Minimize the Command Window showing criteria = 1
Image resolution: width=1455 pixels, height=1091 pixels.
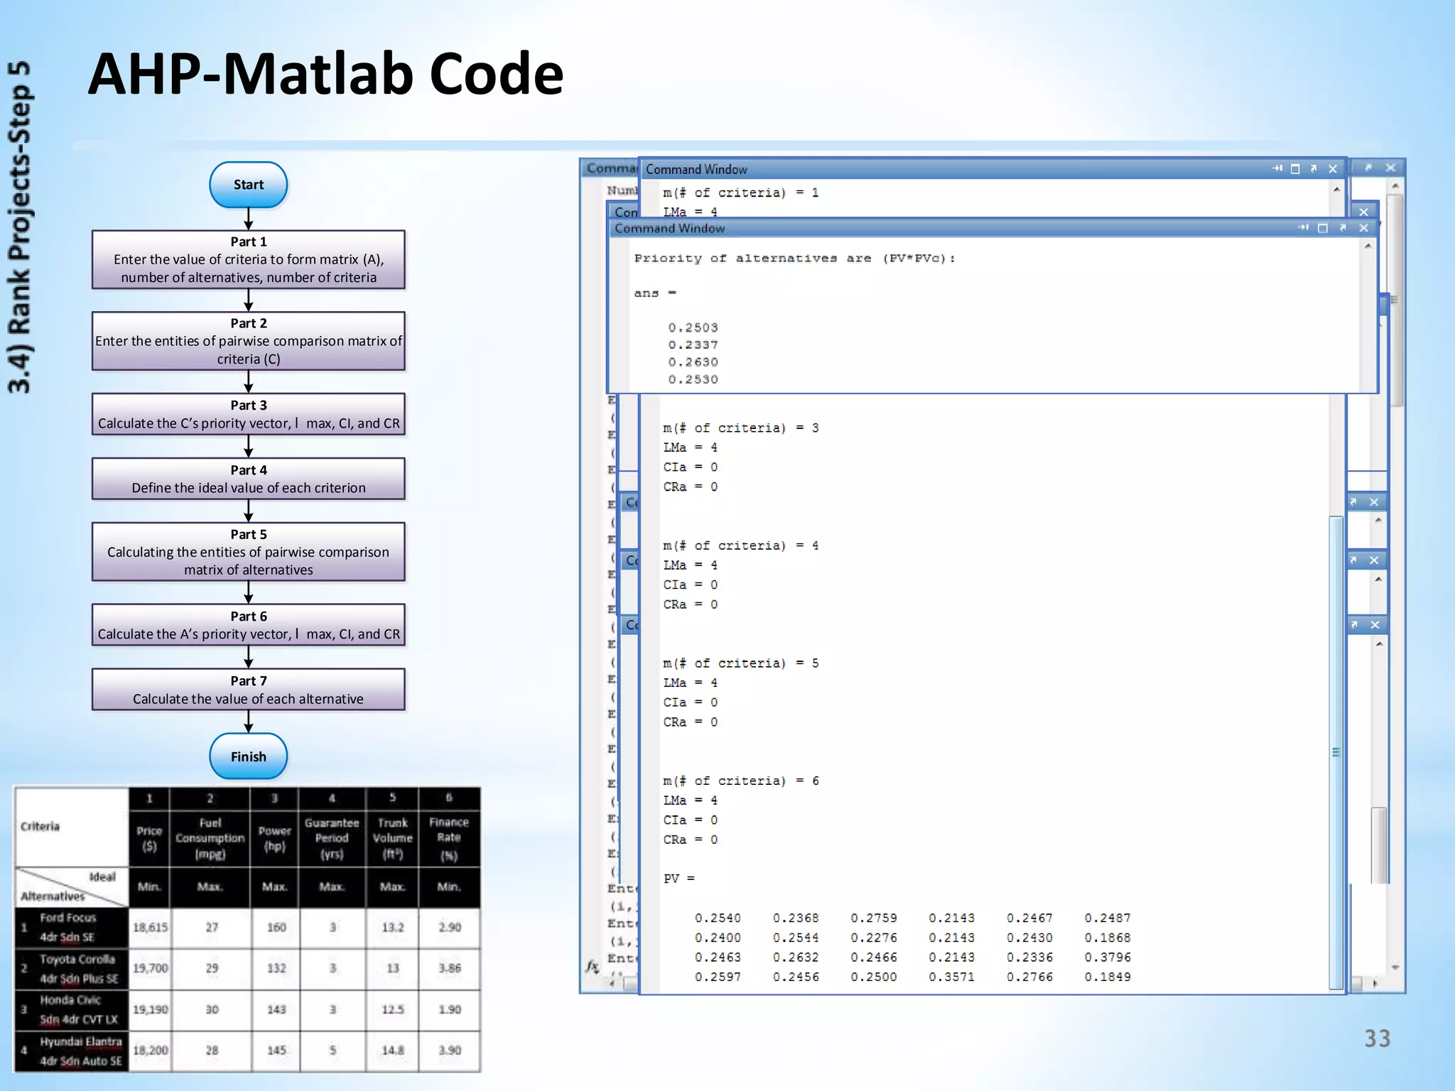(x=1277, y=169)
